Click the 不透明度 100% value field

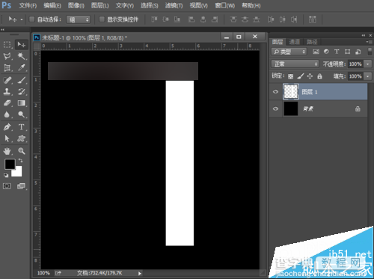(355, 64)
